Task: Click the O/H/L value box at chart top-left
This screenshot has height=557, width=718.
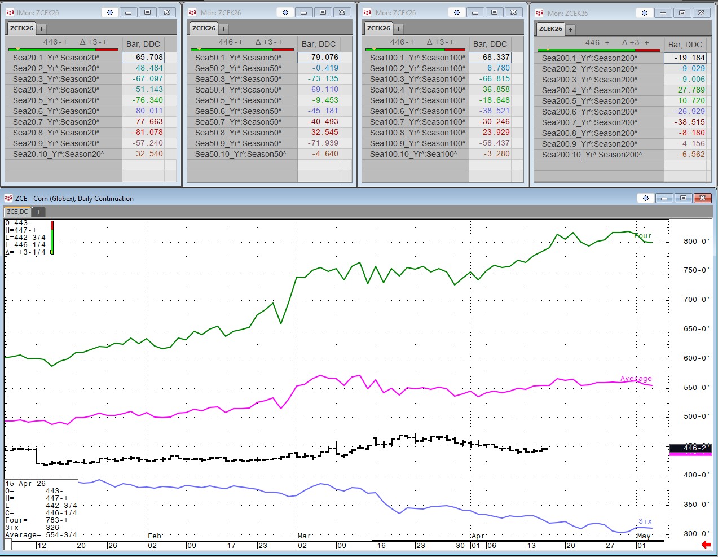Action: pos(27,238)
